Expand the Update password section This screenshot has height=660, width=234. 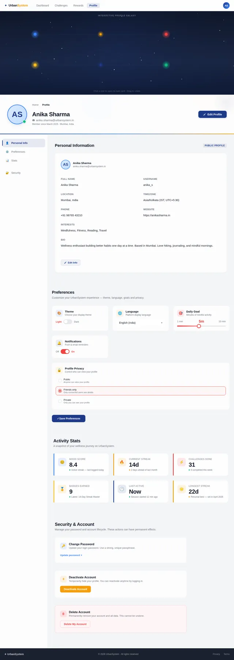coord(71,555)
